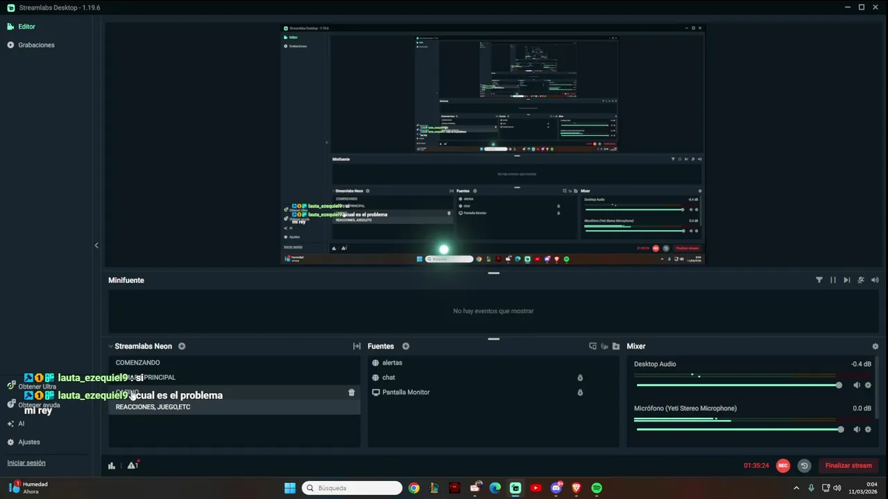Image resolution: width=888 pixels, height=499 pixels.
Task: Click the monitor icon of Pantalla Monitor
Action: coord(375,392)
